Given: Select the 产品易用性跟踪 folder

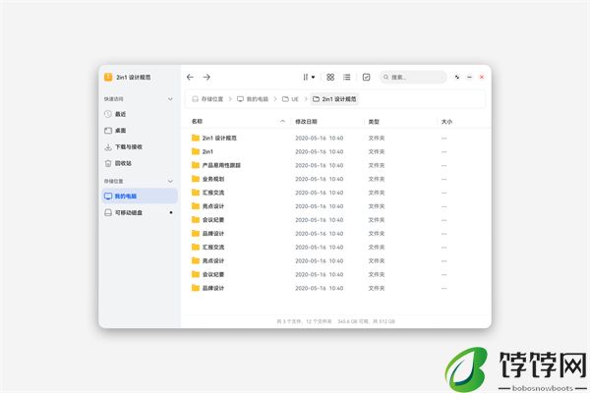Looking at the screenshot, I should pos(335,165).
